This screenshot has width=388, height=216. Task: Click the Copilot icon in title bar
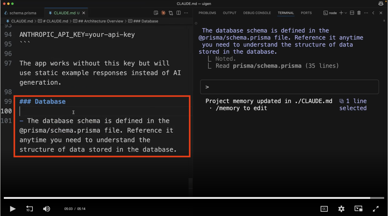[x=381, y=3]
